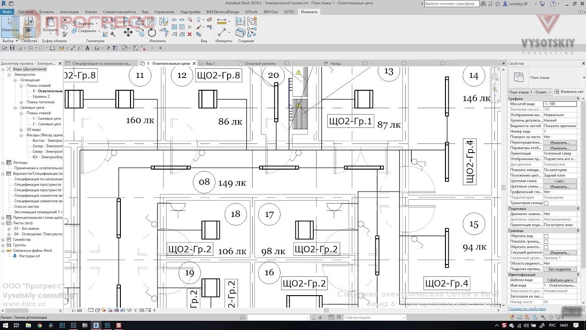This screenshot has width=586, height=330.
Task: Open the Выбор panel dropdown
Action: (x=10, y=41)
